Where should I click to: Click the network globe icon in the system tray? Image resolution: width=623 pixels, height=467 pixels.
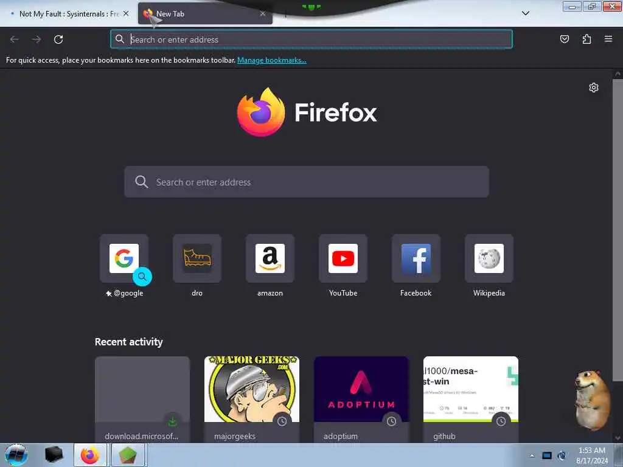pos(562,455)
